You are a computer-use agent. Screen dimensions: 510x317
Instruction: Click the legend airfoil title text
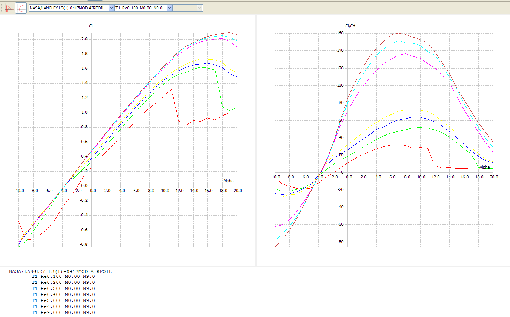60,271
